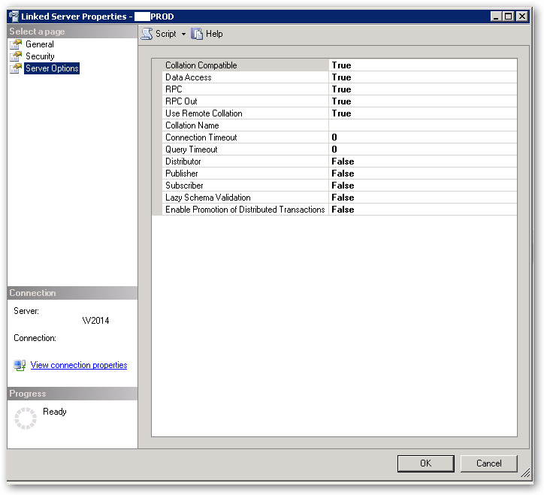
Task: Click the Query Timeout property name
Action: click(191, 149)
